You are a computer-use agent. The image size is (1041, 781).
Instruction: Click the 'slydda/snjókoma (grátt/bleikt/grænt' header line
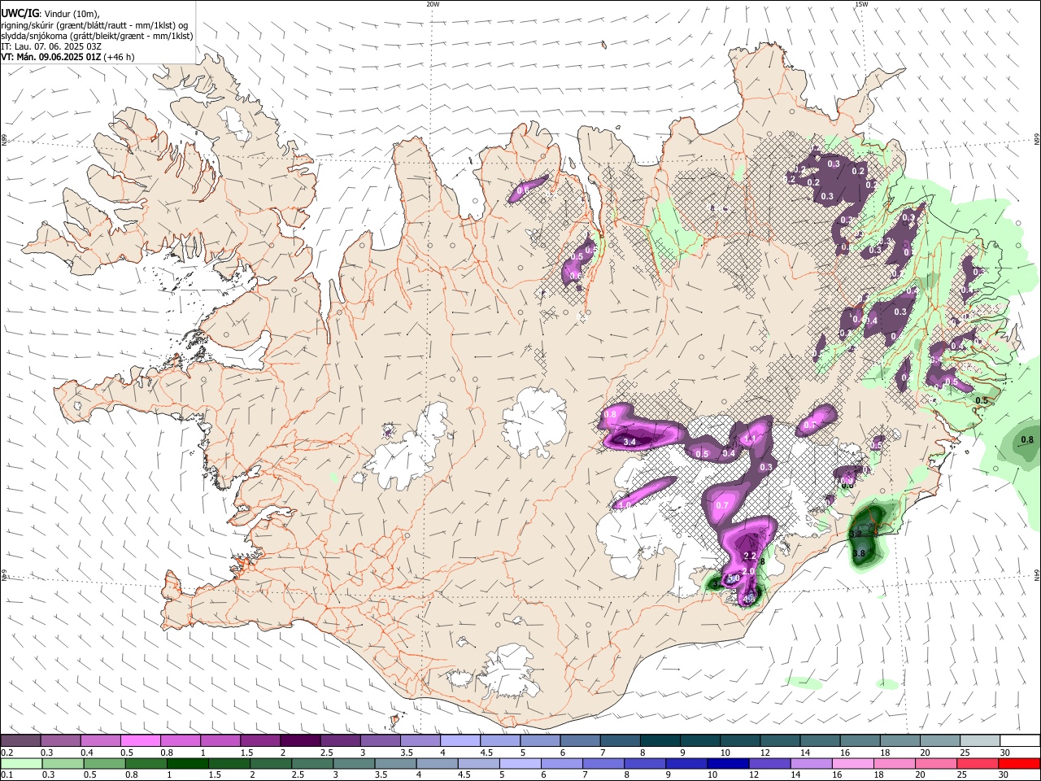coord(97,36)
